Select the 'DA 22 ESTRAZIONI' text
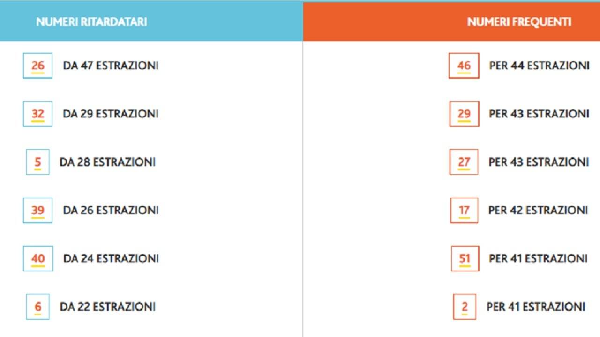Screen dimensions: 600x337 point(107,307)
